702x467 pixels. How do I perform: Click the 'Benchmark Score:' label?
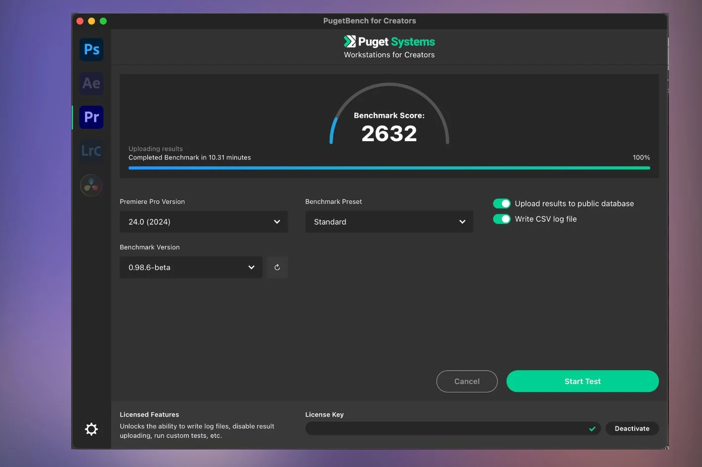(x=389, y=116)
